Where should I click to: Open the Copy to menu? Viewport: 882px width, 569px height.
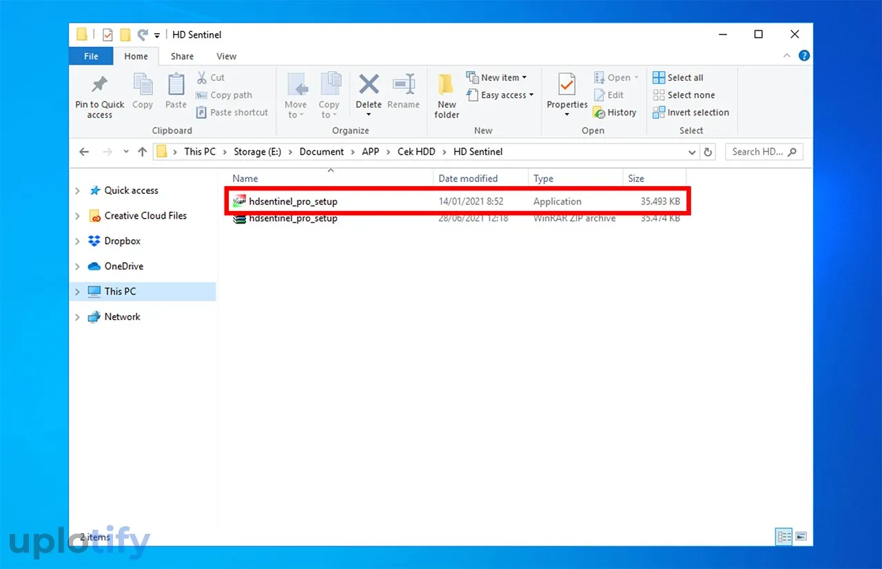coord(329,96)
